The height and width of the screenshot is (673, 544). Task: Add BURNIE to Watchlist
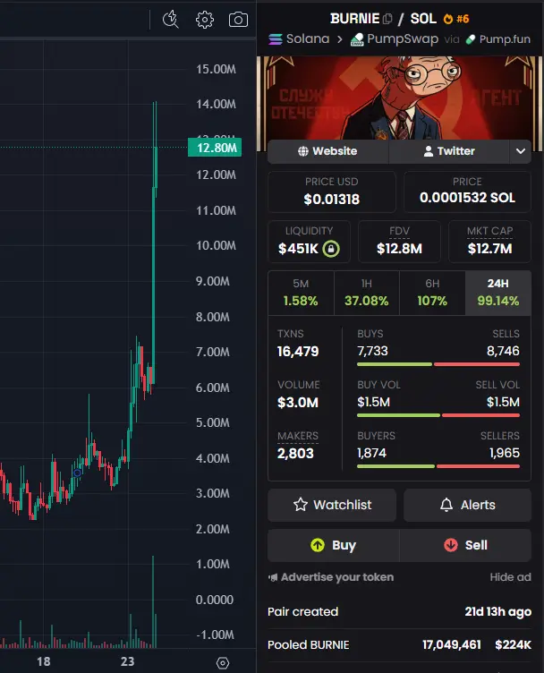coord(332,505)
